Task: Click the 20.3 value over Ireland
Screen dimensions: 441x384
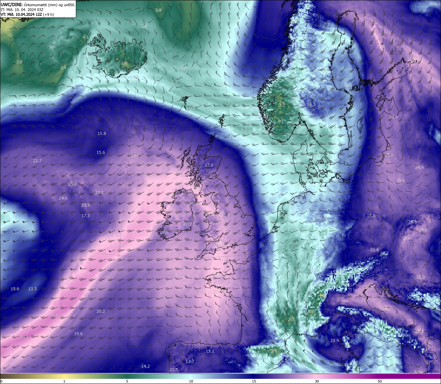Action: click(188, 224)
